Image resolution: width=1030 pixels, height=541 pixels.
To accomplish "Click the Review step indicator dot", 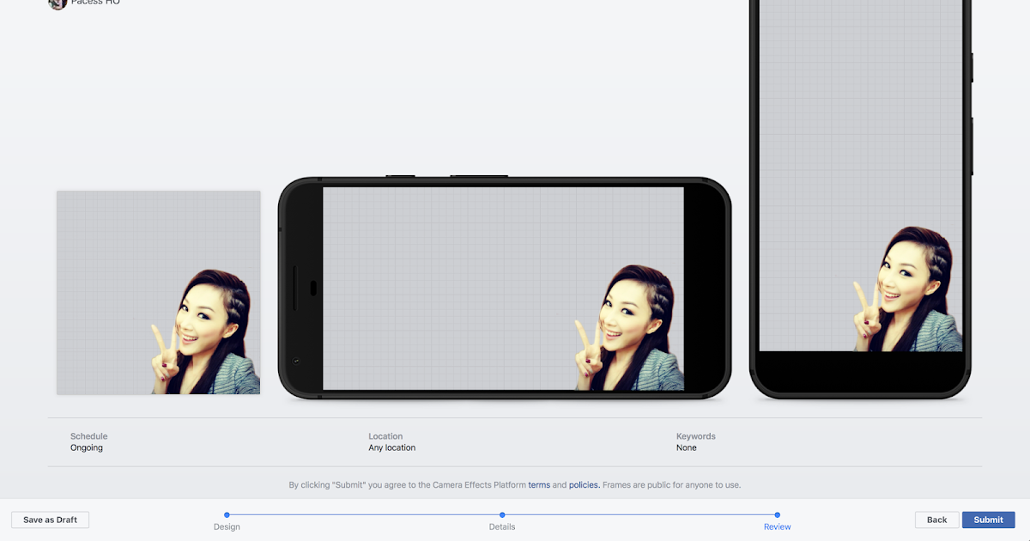I will pyautogui.click(x=777, y=514).
